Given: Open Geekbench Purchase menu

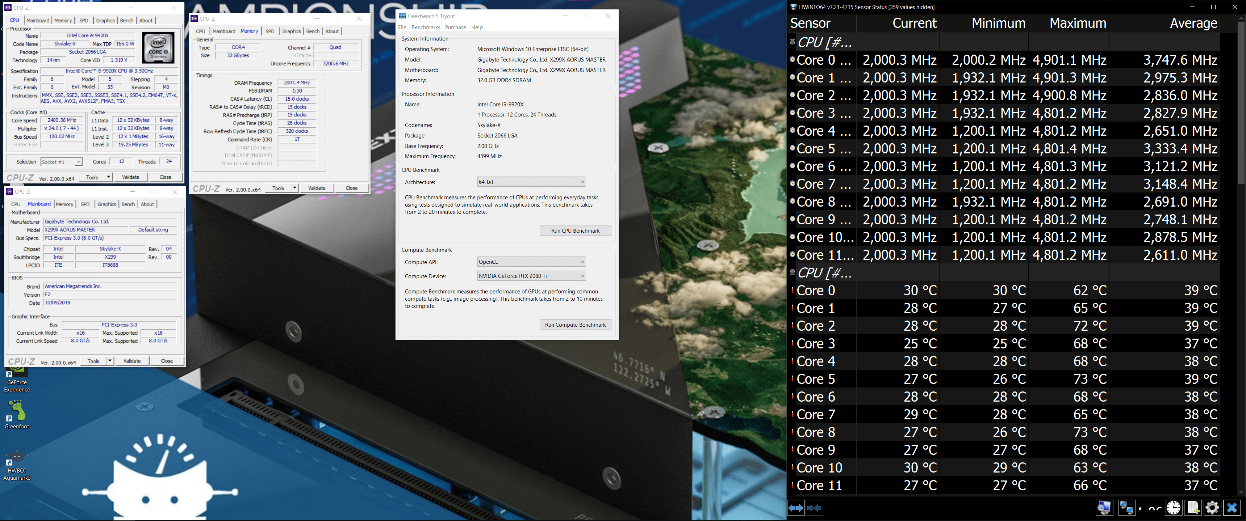Looking at the screenshot, I should 455,27.
